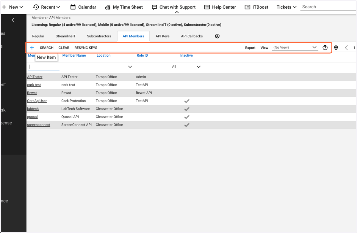Click the labtech inactive checkmark

click(x=187, y=109)
